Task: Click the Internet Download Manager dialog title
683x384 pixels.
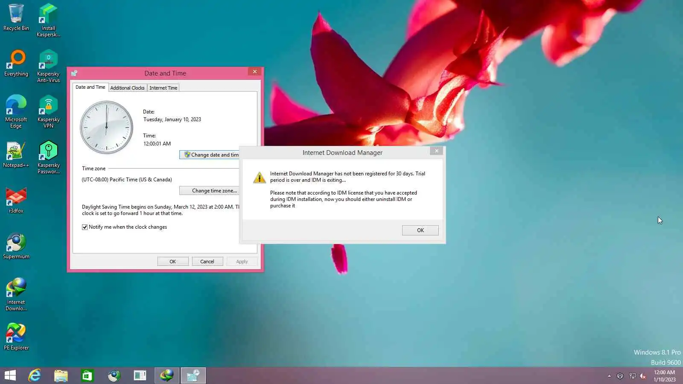Action: pyautogui.click(x=342, y=153)
